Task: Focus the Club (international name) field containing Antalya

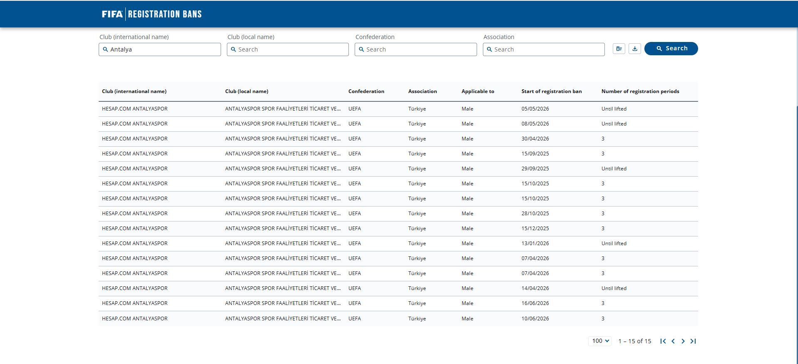Action: tap(160, 49)
